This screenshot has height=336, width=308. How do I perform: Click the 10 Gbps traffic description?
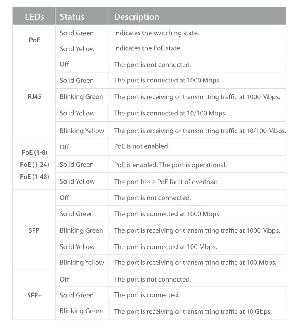click(193, 311)
